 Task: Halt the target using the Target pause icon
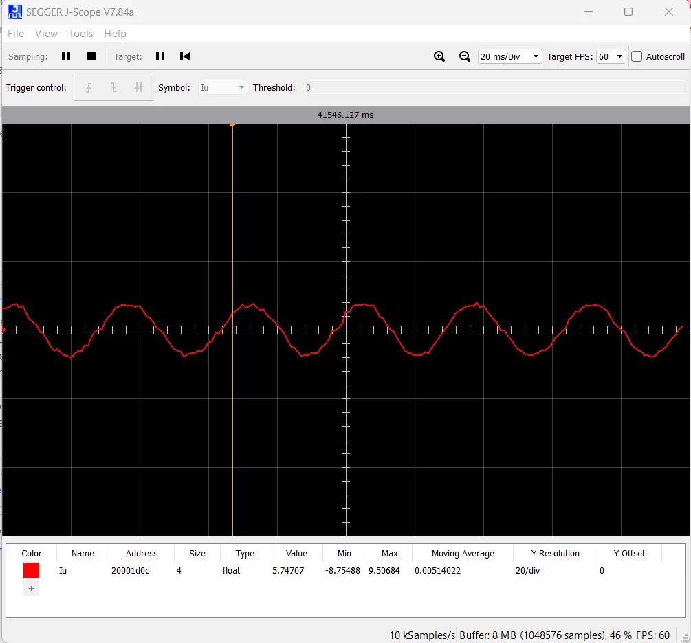coord(160,56)
